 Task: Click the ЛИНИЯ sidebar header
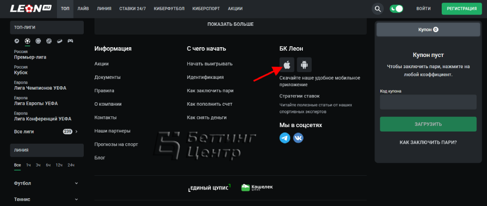(x=47, y=150)
